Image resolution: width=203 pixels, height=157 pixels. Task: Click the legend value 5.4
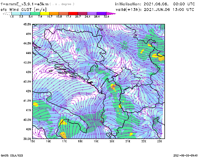tap(31, 17)
